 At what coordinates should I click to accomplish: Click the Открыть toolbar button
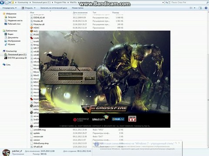27,8
